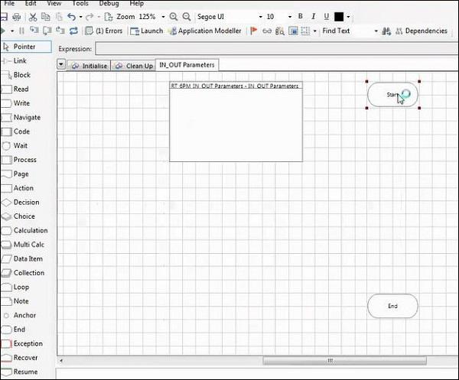The width and height of the screenshot is (459, 380).
Task: Activate the Pointer tool
Action: click(x=26, y=47)
